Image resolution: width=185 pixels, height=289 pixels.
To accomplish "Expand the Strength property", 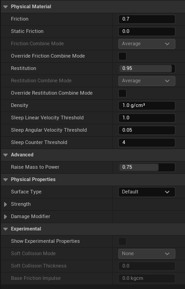I will click(5, 204).
